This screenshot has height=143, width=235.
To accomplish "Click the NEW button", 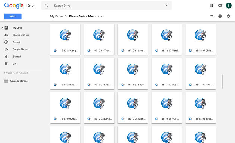I will click(13, 16).
